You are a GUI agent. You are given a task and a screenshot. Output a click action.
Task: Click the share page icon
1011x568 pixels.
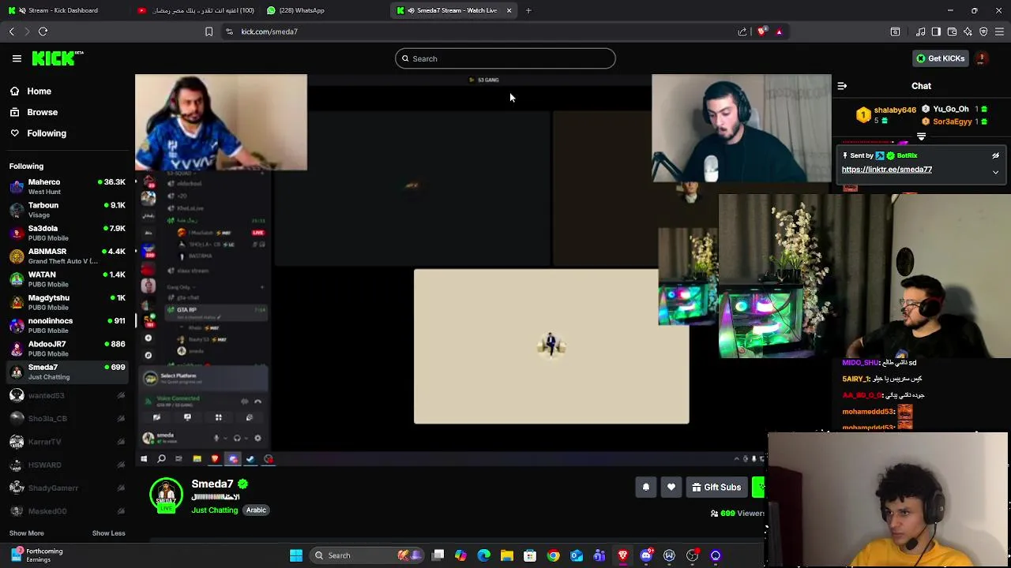point(742,32)
